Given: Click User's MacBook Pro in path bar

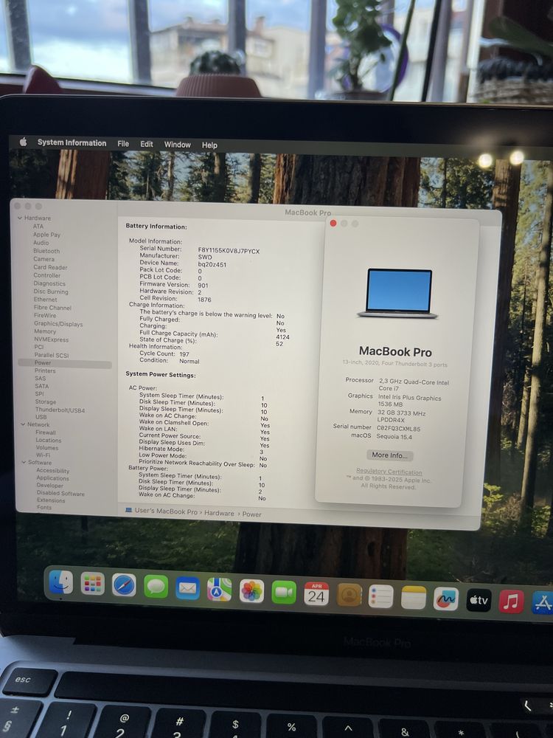Looking at the screenshot, I should coord(166,511).
